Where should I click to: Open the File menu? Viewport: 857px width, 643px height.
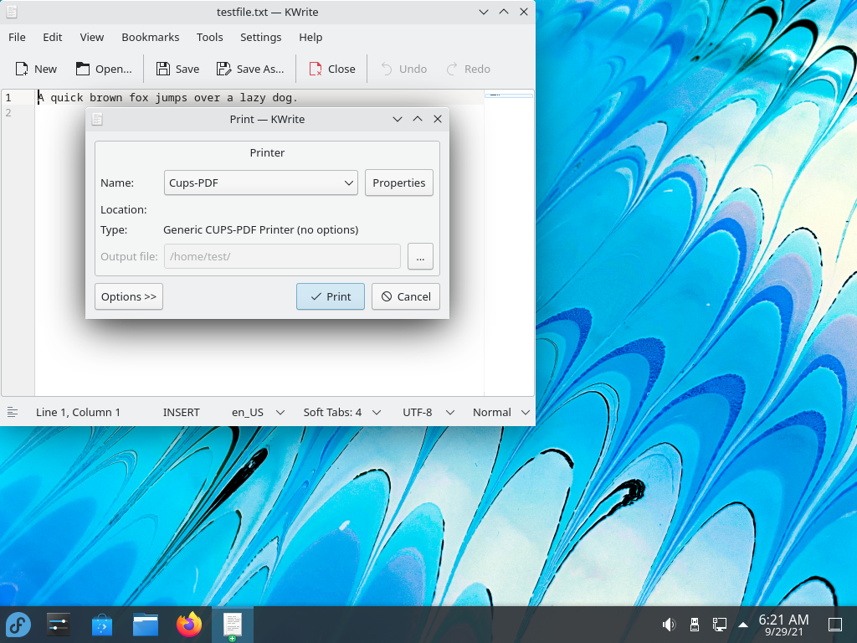17,37
